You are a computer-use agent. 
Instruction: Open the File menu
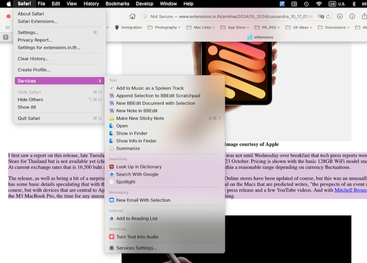point(41,4)
